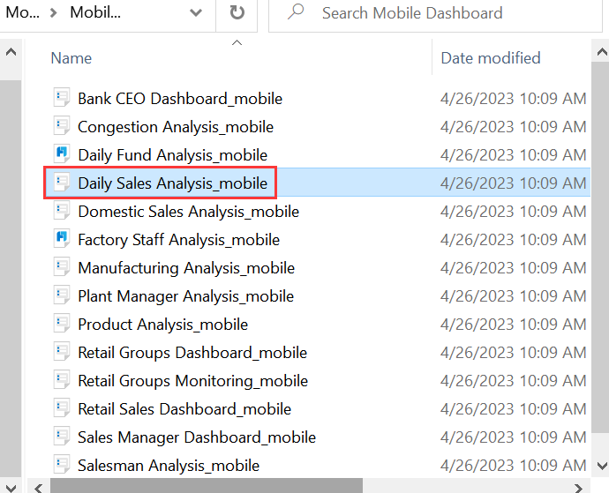
Task: Click the search magnifier icon
Action: (x=296, y=12)
